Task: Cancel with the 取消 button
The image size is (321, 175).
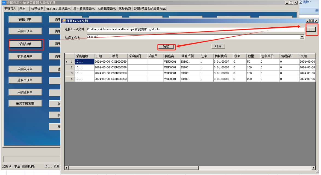Action: 218,46
